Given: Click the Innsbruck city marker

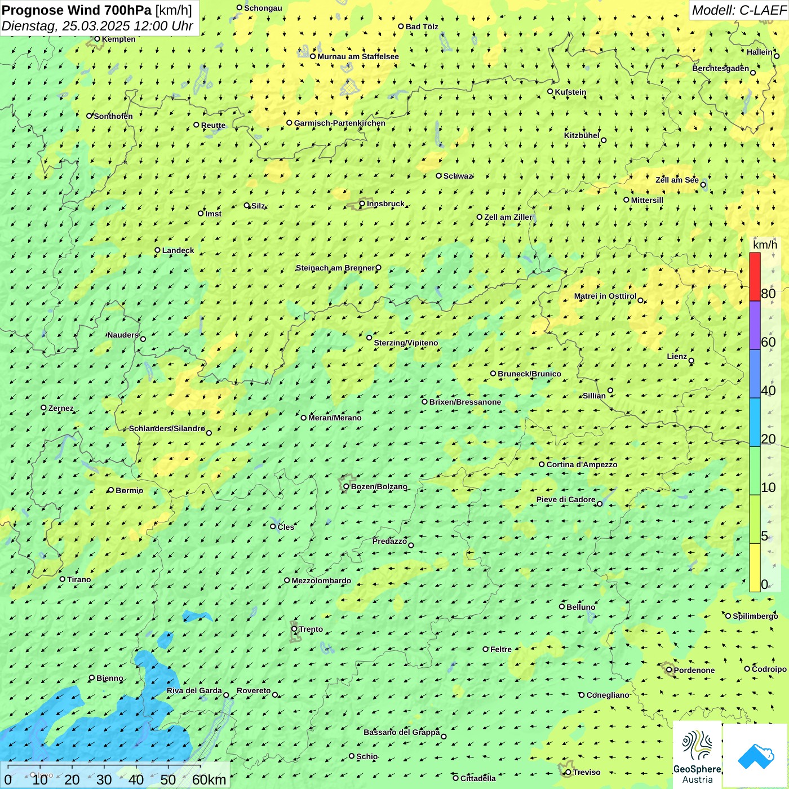Looking at the screenshot, I should pyautogui.click(x=362, y=203).
